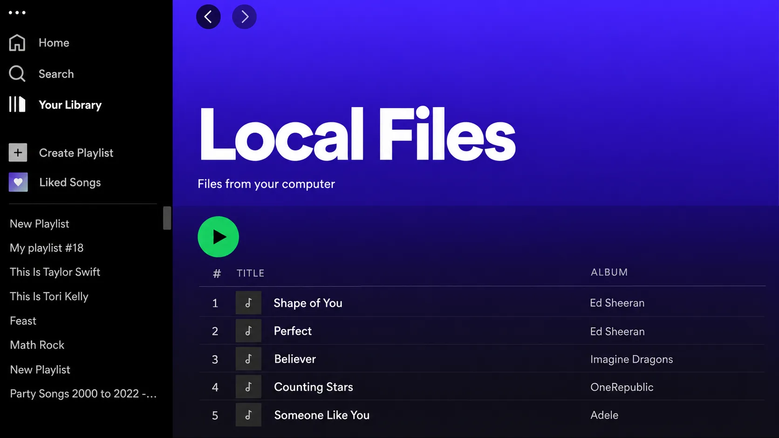Click the Local Files heading
This screenshot has height=438, width=779.
click(357, 134)
